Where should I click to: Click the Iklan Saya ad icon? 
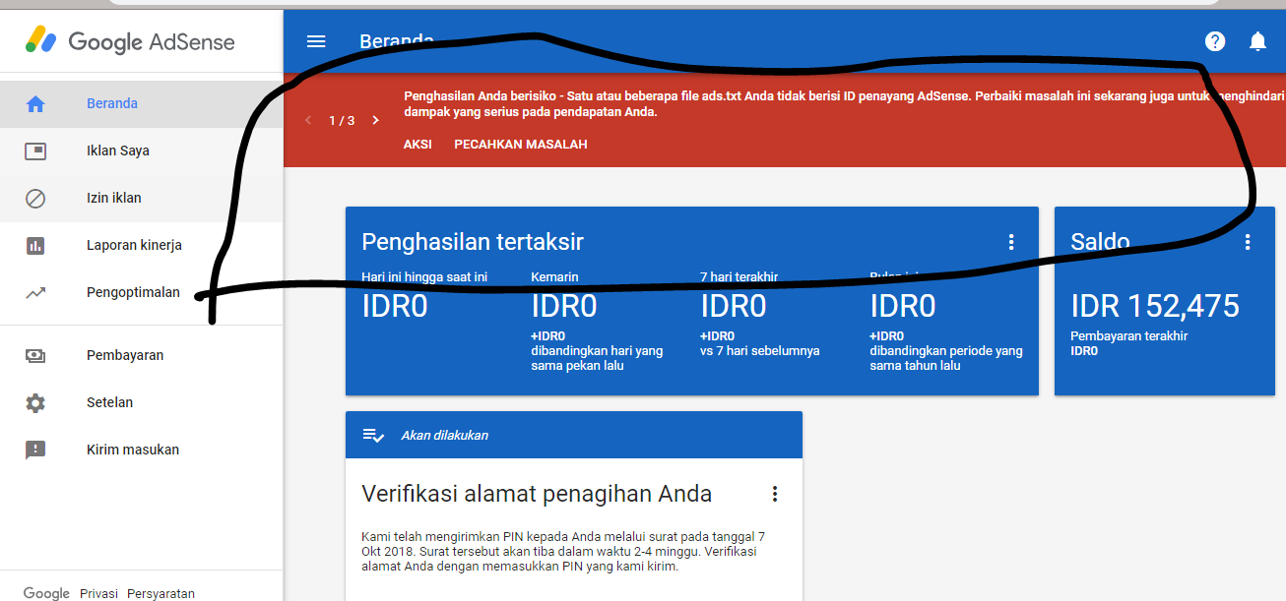point(35,150)
